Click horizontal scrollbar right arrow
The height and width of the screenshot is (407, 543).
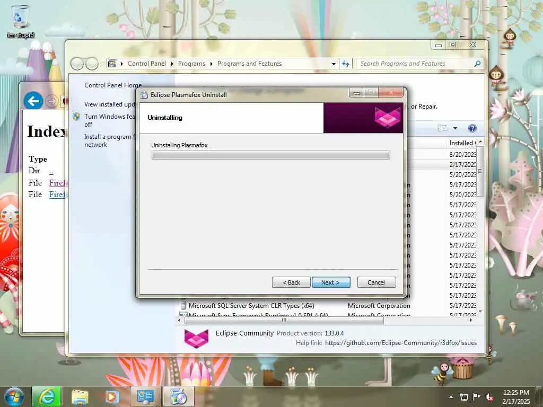point(471,321)
